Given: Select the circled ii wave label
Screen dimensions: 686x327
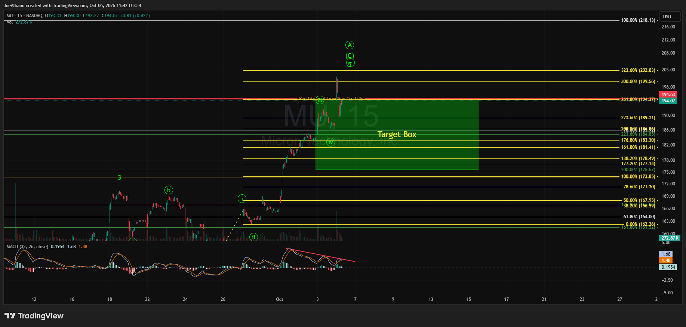Looking at the screenshot, I should pos(253,237).
